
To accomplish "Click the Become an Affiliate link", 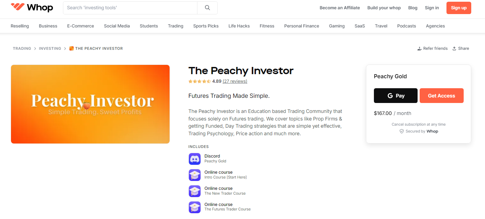I will (x=339, y=8).
